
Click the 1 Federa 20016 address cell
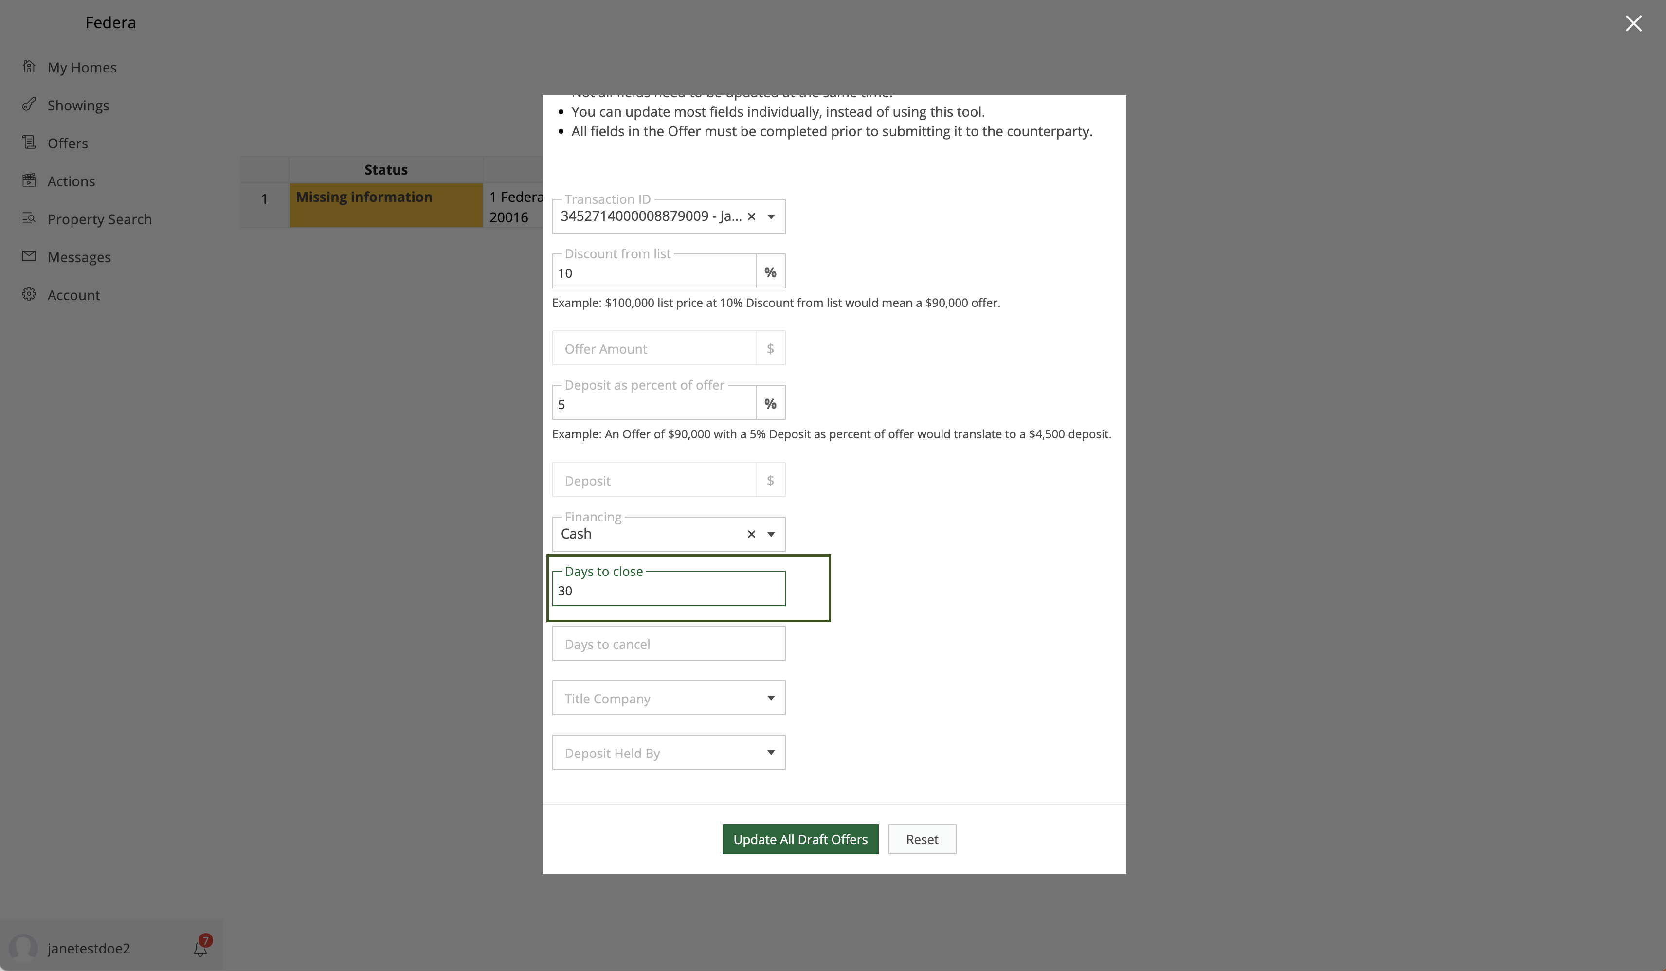click(514, 206)
